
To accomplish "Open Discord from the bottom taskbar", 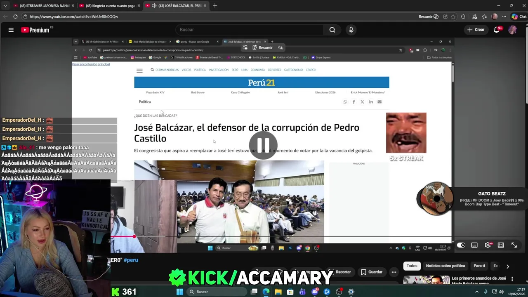I will [x=315, y=292].
